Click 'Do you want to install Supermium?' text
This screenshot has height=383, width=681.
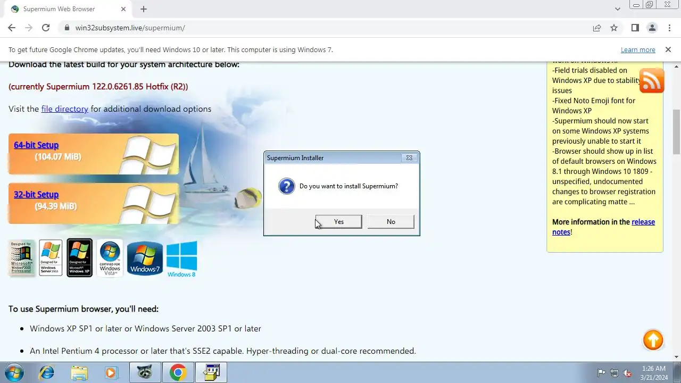coord(348,186)
